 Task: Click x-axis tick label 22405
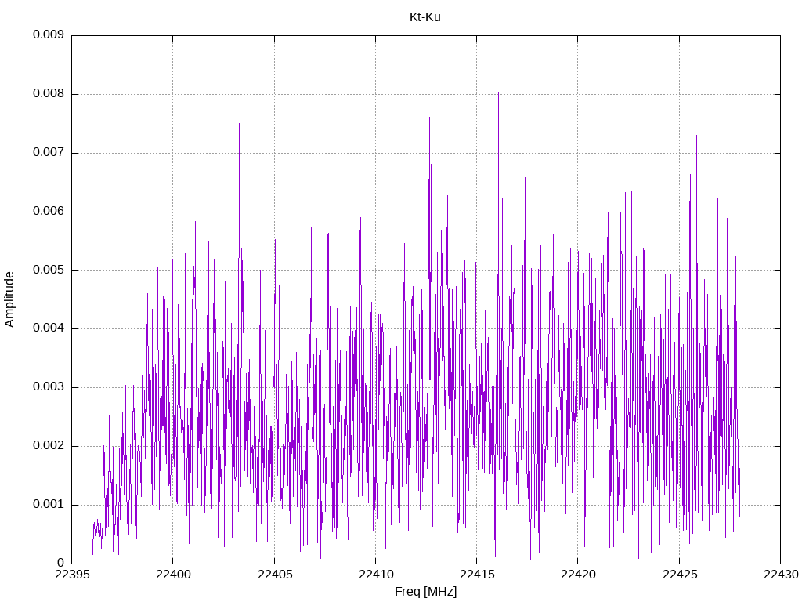point(275,575)
